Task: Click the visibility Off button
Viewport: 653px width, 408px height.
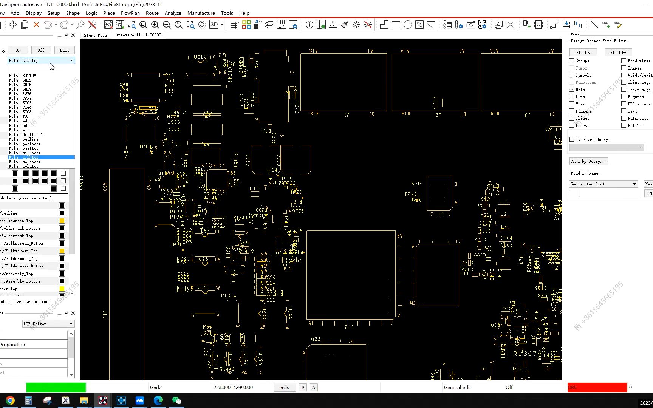Action: (x=41, y=50)
